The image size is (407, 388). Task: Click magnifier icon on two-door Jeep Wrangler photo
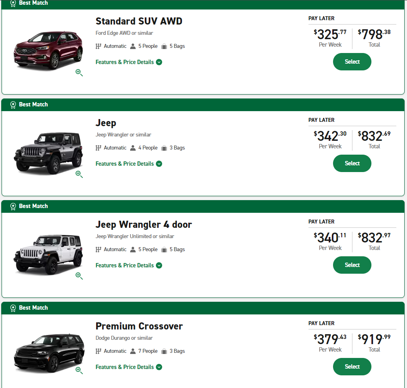click(x=79, y=174)
